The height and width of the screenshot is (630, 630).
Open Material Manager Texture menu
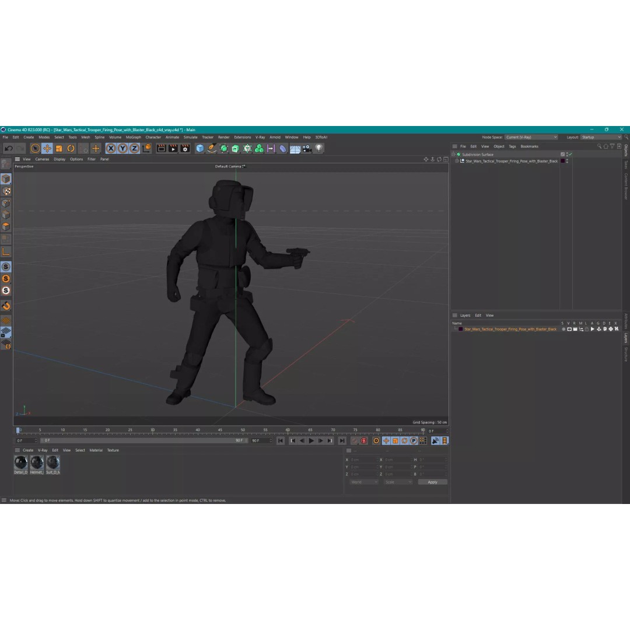coord(113,450)
